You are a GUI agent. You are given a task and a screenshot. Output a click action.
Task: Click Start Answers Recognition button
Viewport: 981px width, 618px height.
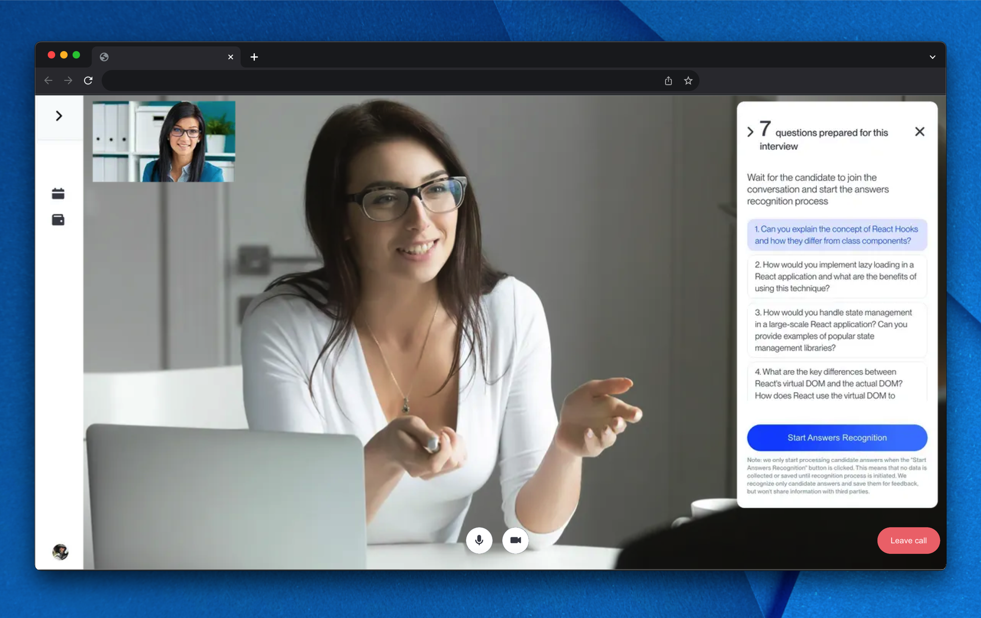point(837,438)
